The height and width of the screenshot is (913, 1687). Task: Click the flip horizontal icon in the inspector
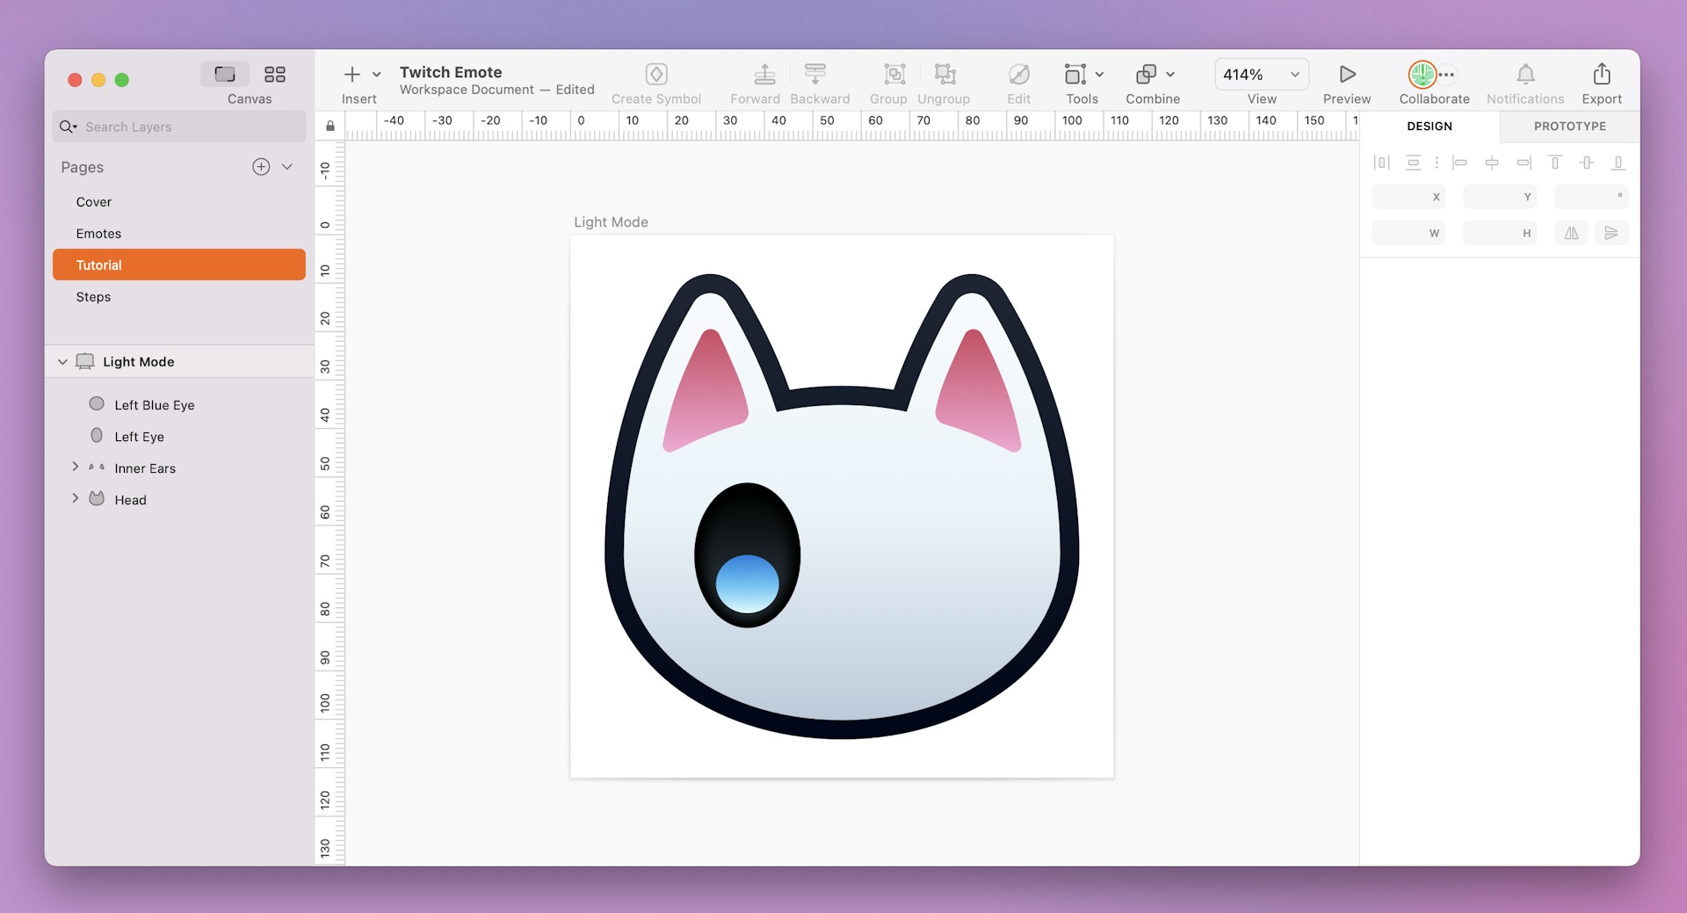1571,233
